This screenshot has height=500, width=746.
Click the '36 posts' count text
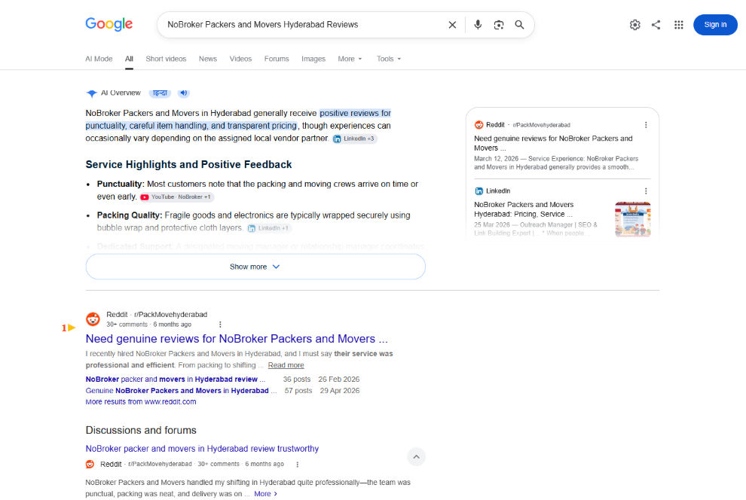[x=296, y=380]
